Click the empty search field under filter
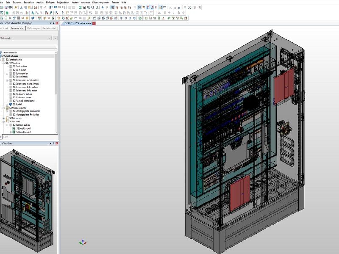Screen dimensions: 339x254 (28, 47)
